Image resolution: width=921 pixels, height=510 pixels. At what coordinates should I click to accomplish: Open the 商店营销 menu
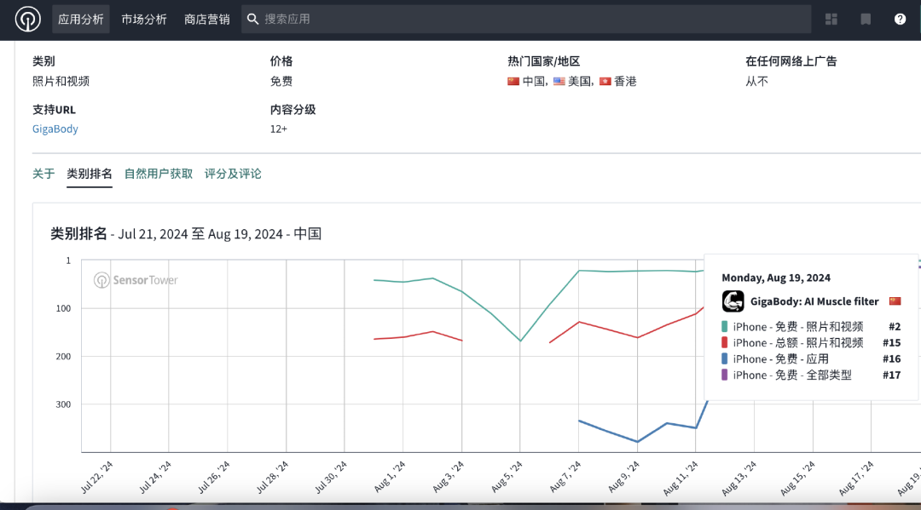click(207, 19)
